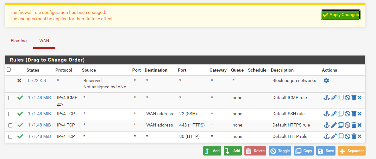This screenshot has width=376, height=159.
Task: Click the gear icon for bogon networks rule
Action: pyautogui.click(x=326, y=81)
